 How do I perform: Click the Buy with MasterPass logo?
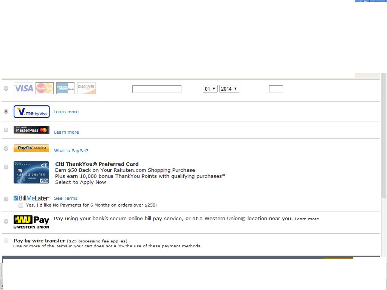tap(32, 130)
